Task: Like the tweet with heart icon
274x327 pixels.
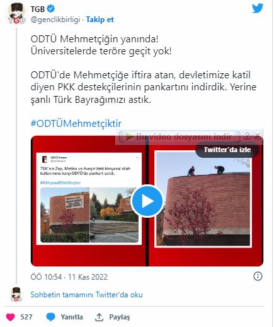Action: click(x=10, y=317)
